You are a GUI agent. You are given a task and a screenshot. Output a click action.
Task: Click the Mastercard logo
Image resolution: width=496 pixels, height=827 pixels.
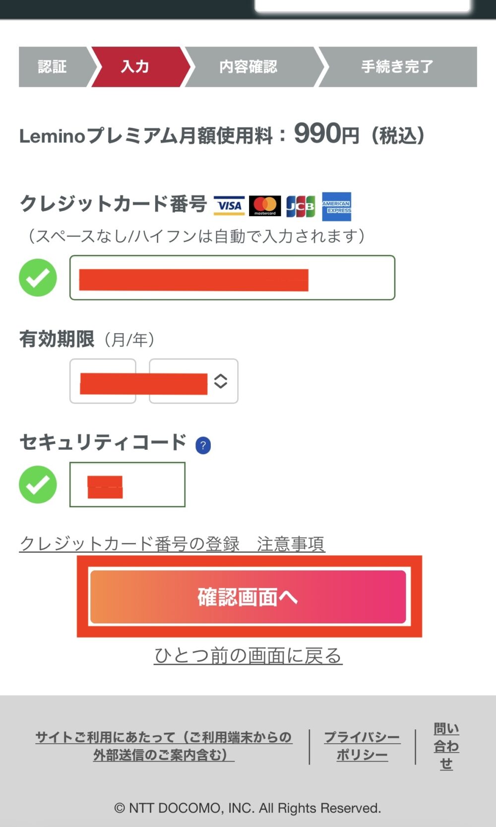tap(265, 206)
